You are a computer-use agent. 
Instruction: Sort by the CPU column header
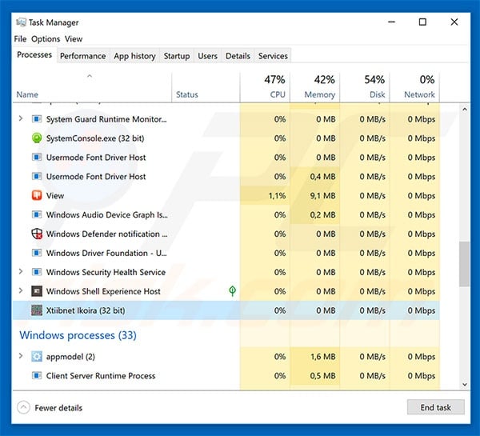click(x=265, y=87)
